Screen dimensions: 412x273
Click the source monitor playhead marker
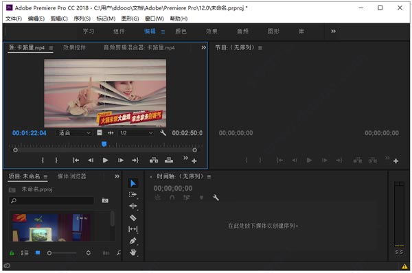point(104,144)
